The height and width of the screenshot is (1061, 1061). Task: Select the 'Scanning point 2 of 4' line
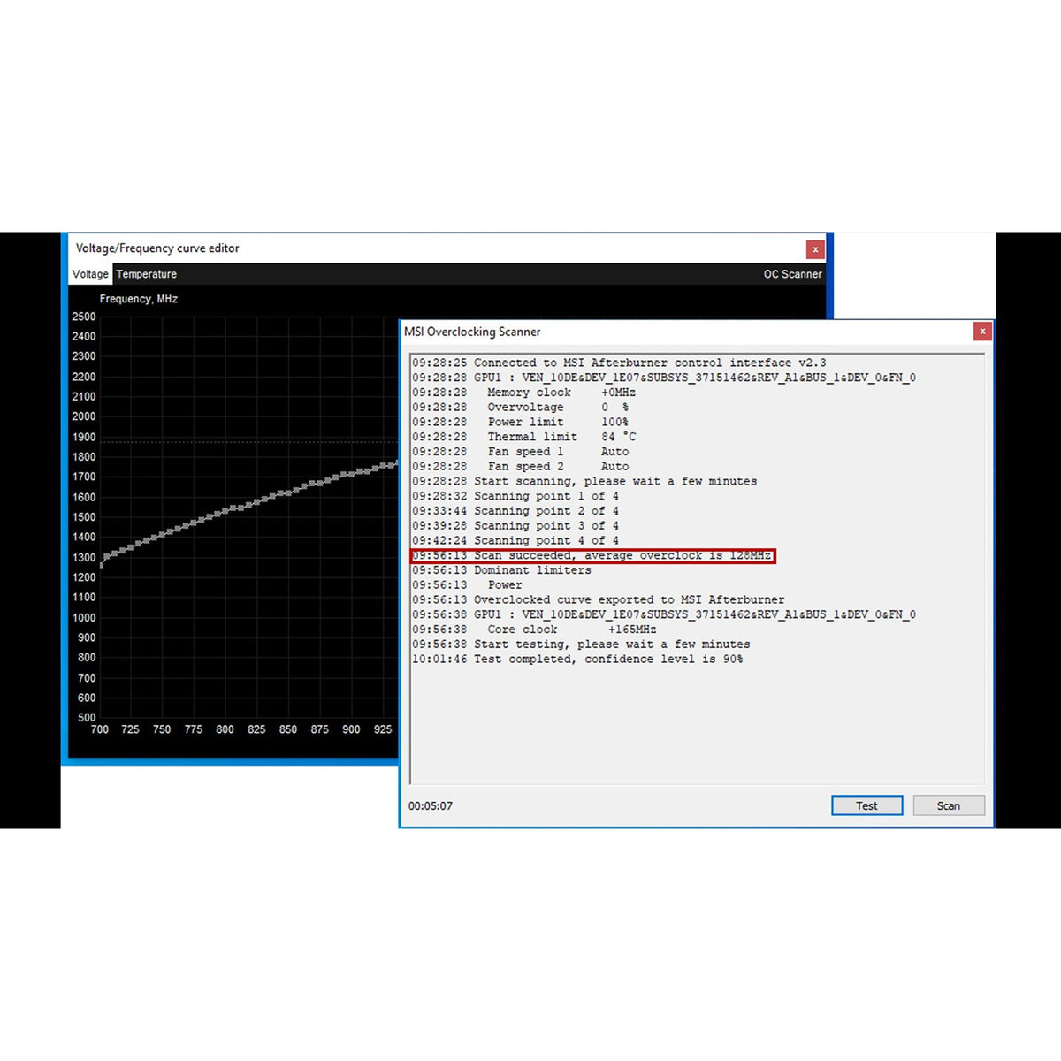[x=515, y=511]
